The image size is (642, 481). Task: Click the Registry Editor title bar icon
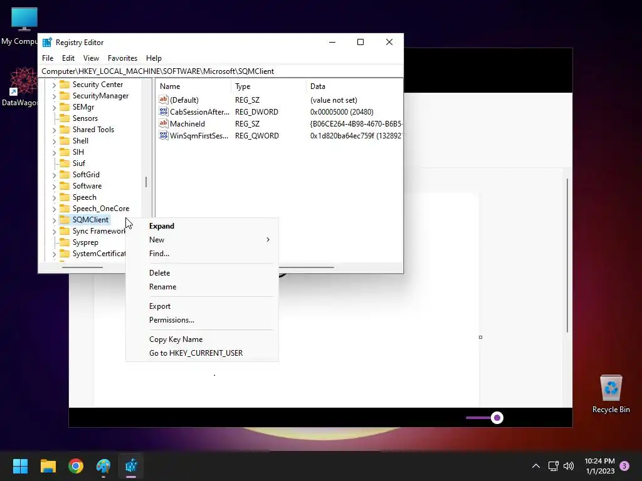pos(47,42)
